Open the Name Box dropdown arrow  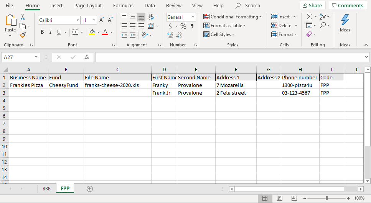(x=36, y=57)
